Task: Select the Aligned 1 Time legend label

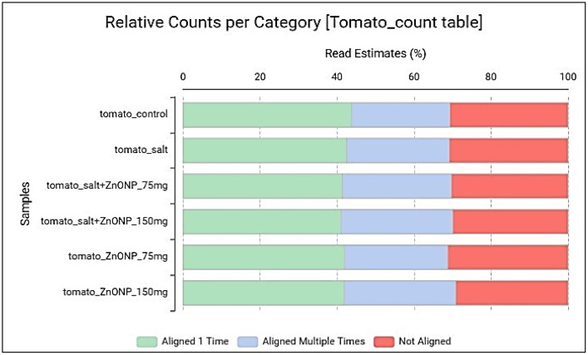Action: point(195,341)
